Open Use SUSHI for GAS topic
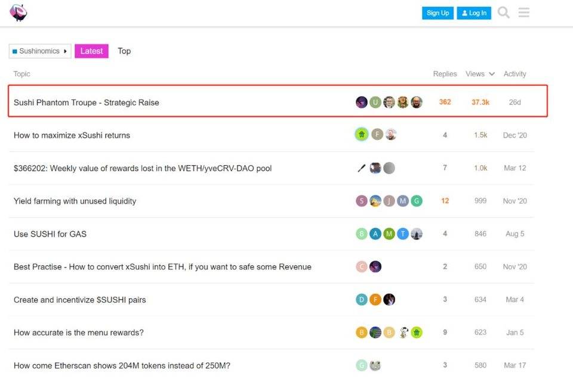 click(x=50, y=234)
